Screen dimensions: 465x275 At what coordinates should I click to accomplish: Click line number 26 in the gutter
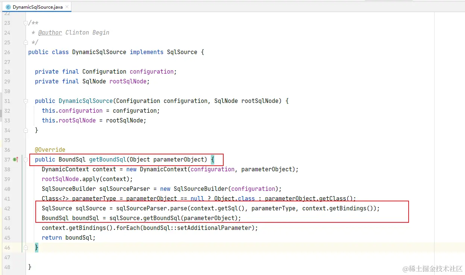coord(8,52)
